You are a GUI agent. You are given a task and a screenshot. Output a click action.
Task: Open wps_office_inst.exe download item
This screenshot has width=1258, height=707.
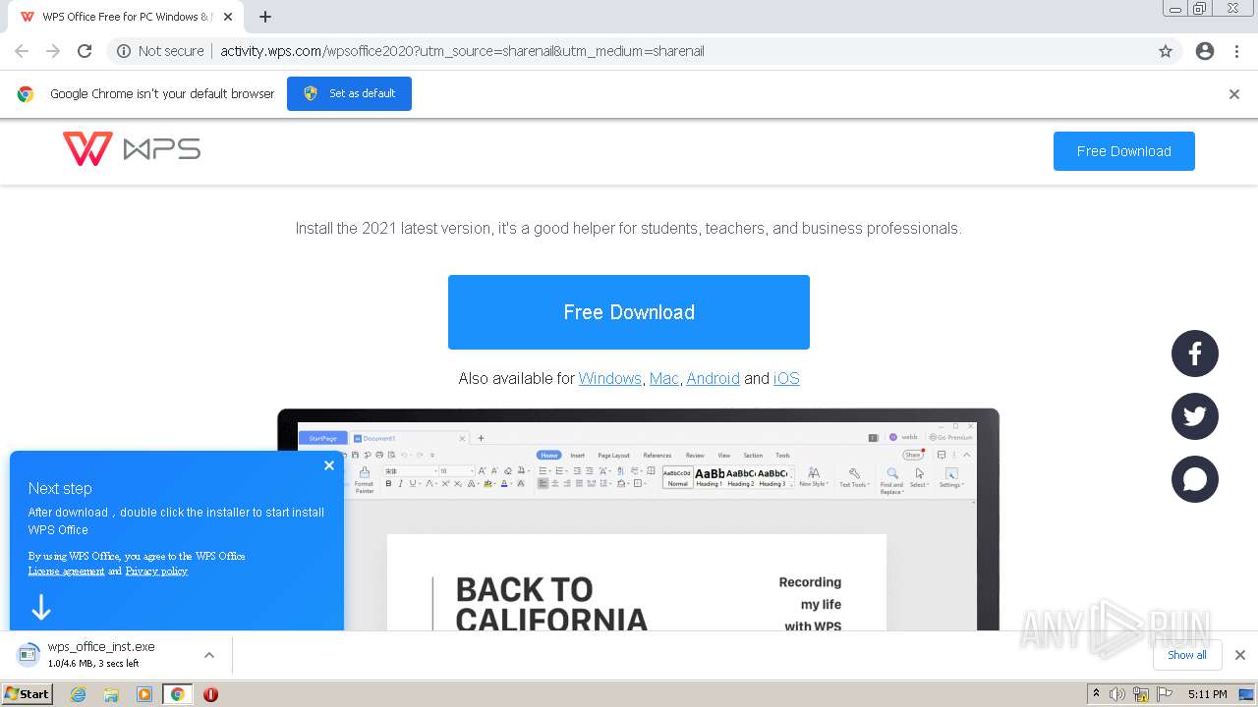click(101, 654)
